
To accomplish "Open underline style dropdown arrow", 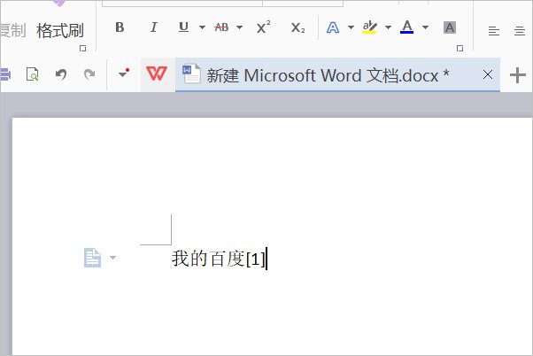I will point(202,27).
